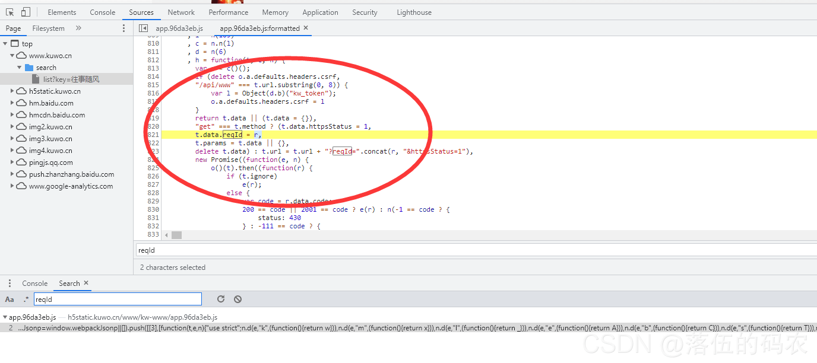Hide the navigator sidebar icon
The height and width of the screenshot is (363, 817).
(143, 28)
